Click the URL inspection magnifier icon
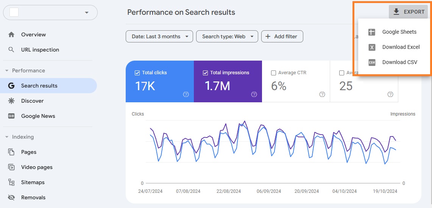 [x=11, y=50]
